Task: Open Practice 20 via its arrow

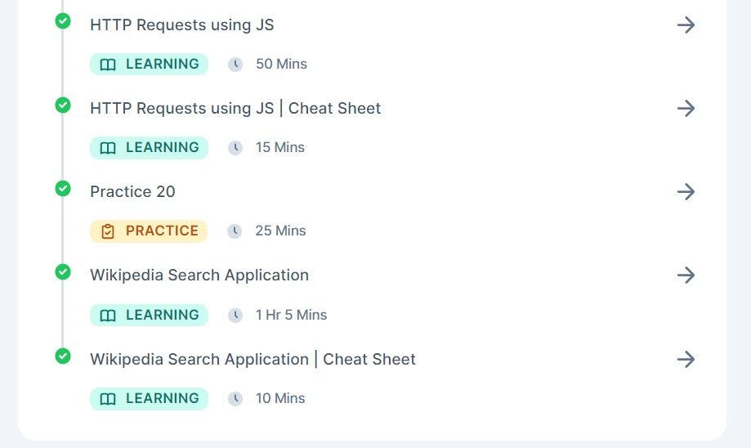Action: pos(686,191)
